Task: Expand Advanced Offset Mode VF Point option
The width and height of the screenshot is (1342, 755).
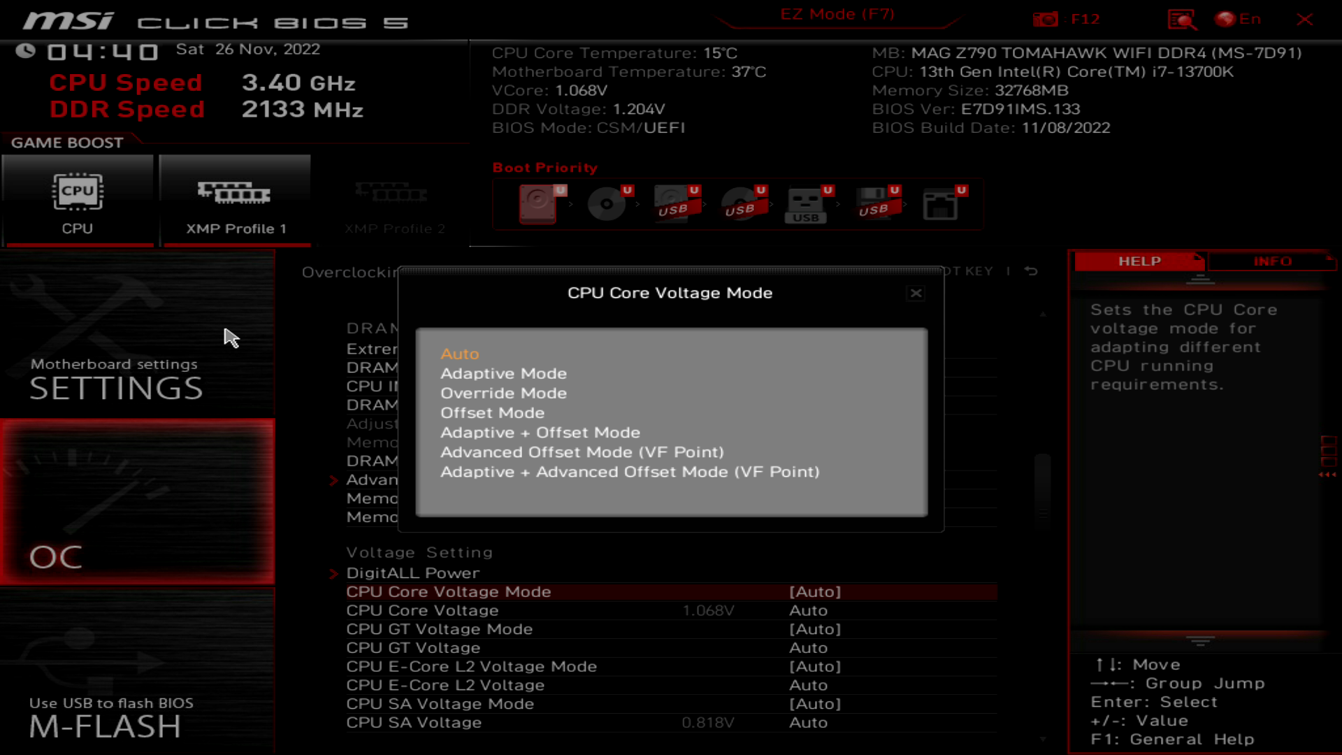Action: click(x=582, y=452)
